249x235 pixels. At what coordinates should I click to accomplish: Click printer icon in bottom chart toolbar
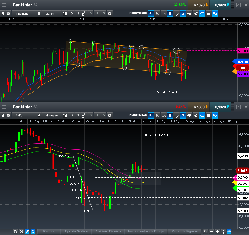208,116
